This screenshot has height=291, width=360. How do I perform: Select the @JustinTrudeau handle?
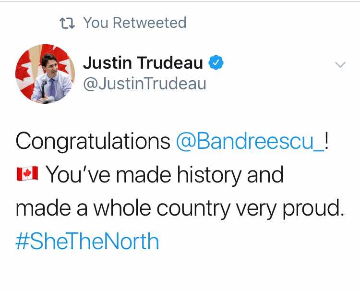click(144, 84)
